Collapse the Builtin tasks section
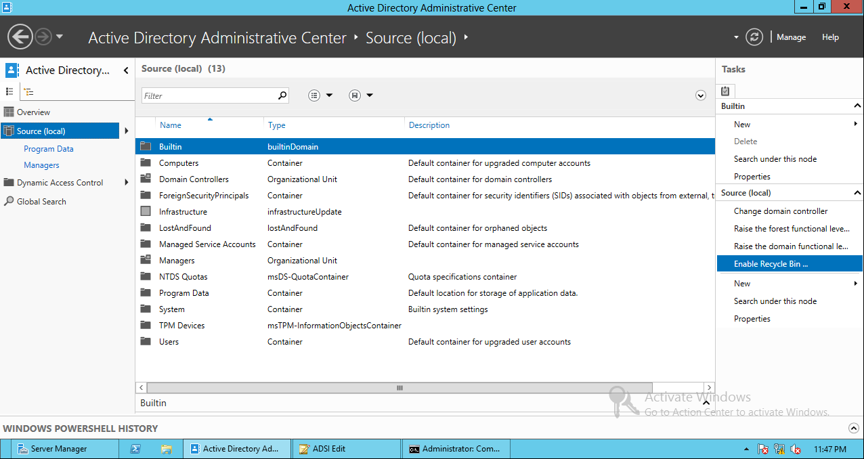Viewport: 864px width, 459px height. click(857, 106)
